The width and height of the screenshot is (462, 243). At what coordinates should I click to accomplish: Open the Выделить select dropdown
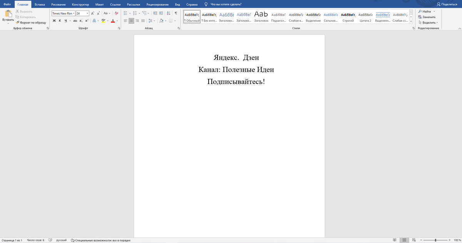coord(428,22)
